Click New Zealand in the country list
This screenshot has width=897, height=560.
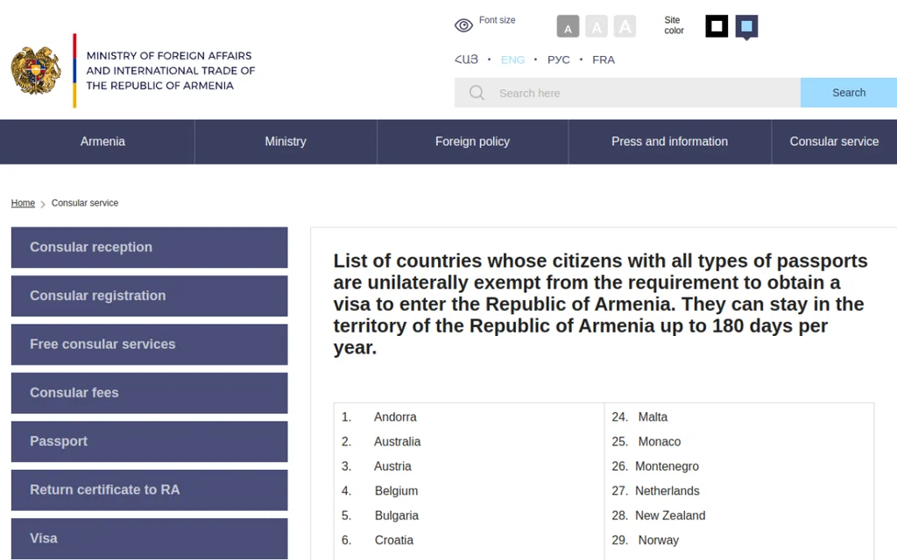coord(670,515)
